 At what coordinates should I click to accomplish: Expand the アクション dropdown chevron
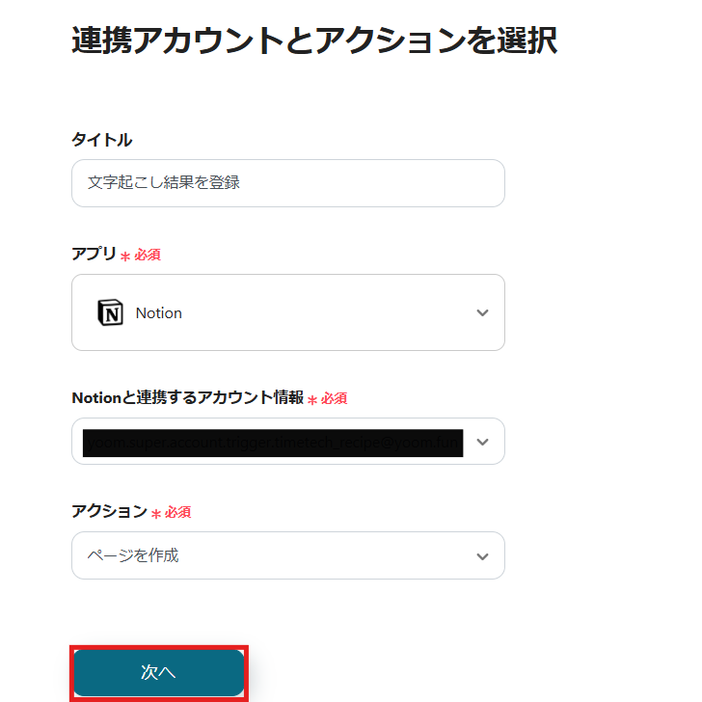(x=483, y=556)
